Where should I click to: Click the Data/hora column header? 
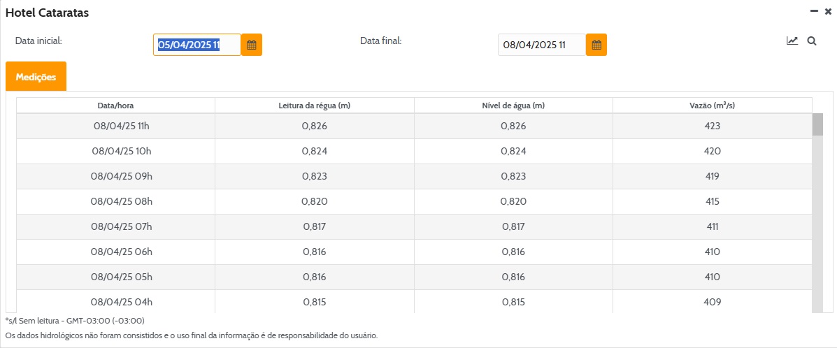point(115,106)
